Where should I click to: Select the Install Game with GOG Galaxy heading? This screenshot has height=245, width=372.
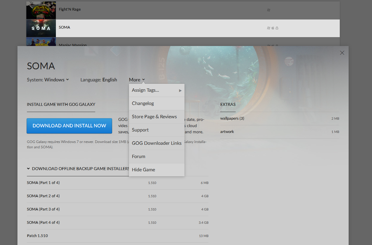(x=61, y=104)
